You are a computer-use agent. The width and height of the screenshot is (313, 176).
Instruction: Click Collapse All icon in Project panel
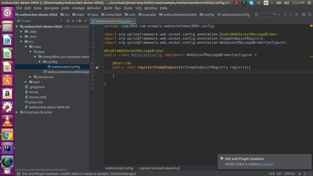[73, 21]
